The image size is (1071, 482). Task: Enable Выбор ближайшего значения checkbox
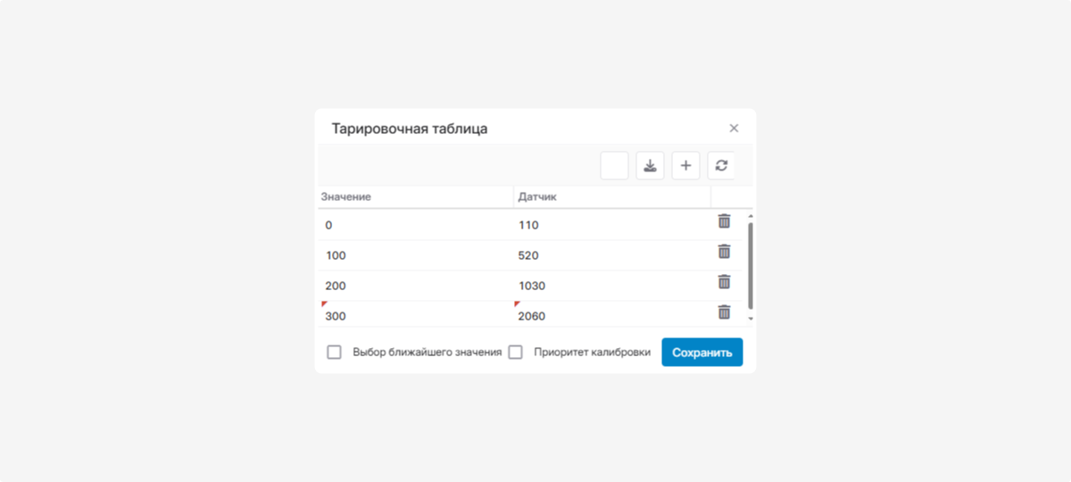tap(335, 352)
